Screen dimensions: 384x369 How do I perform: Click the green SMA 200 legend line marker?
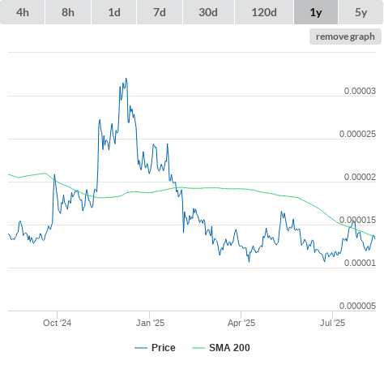pyautogui.click(x=198, y=348)
